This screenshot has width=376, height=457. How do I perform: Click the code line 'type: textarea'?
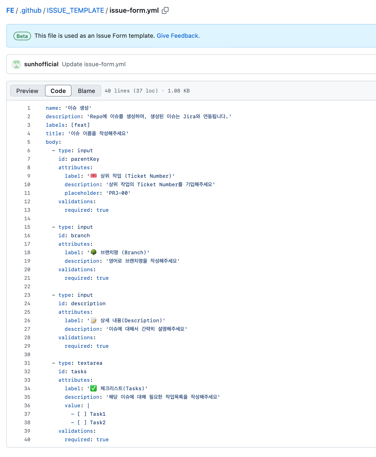click(x=77, y=363)
